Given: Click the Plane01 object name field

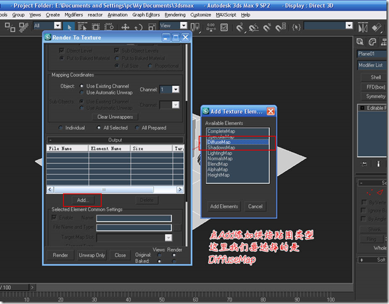Looking at the screenshot, I should [372, 53].
